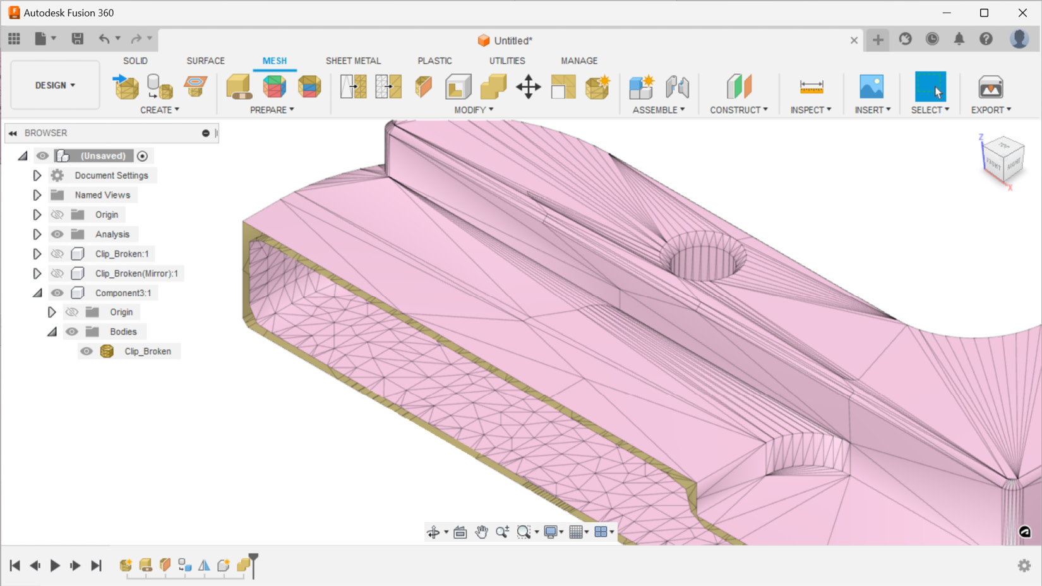Open the PREPARE dropdown menu
The image size is (1042, 586).
[272, 110]
